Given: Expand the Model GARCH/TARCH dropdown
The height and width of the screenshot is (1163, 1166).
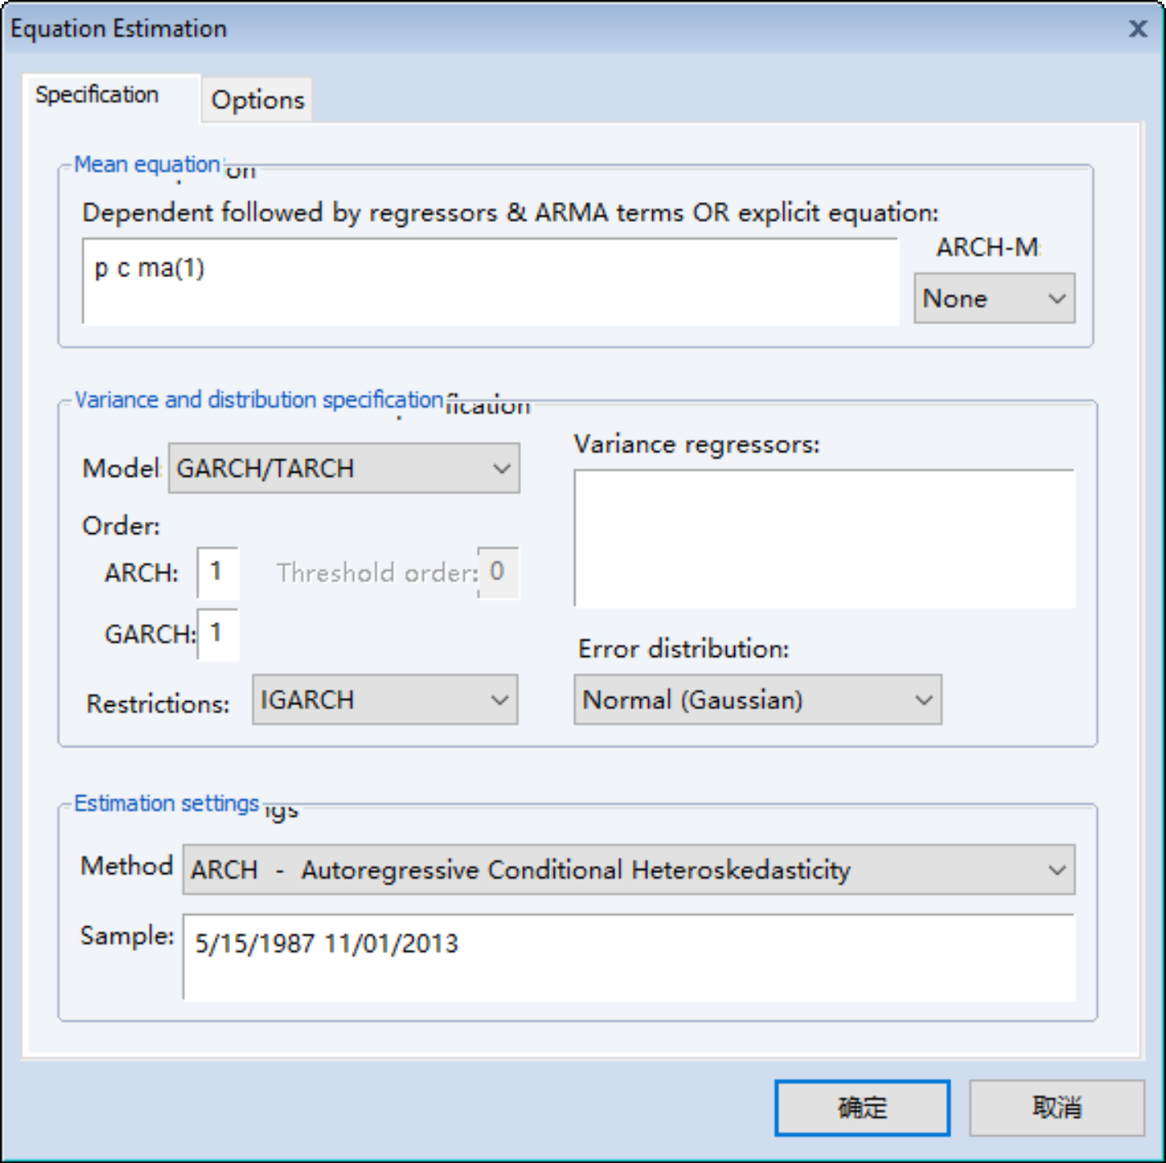Looking at the screenshot, I should pyautogui.click(x=343, y=468).
